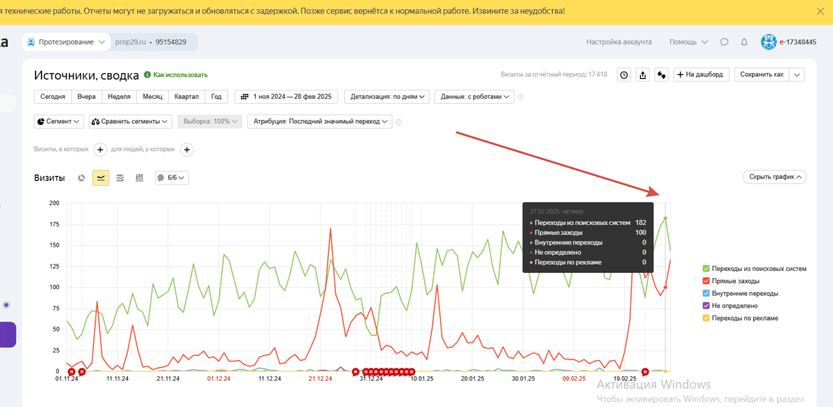Open the 6/6 series selector
The height and width of the screenshot is (407, 833).
click(x=172, y=178)
